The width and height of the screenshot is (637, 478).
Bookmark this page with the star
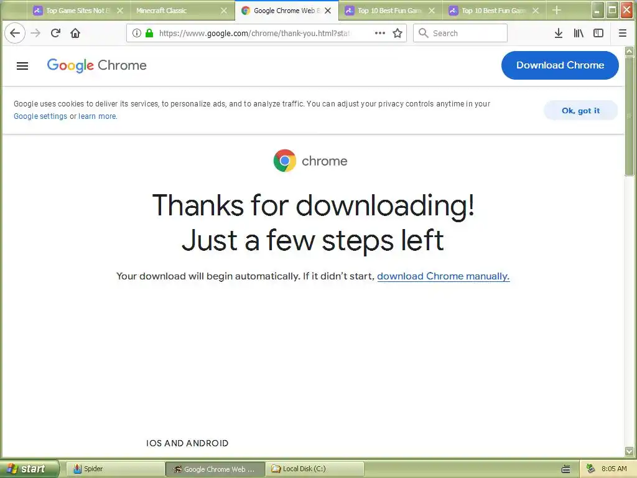coord(398,33)
